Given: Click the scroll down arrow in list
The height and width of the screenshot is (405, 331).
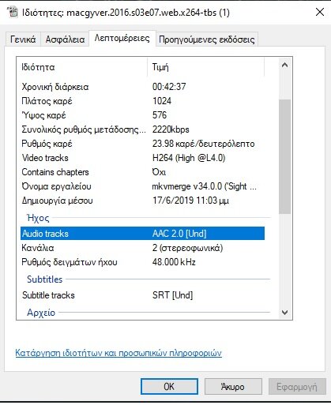Looking at the screenshot, I should (284, 313).
